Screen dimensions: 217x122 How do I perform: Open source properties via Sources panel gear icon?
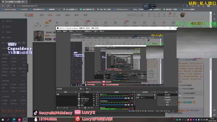[85, 108]
